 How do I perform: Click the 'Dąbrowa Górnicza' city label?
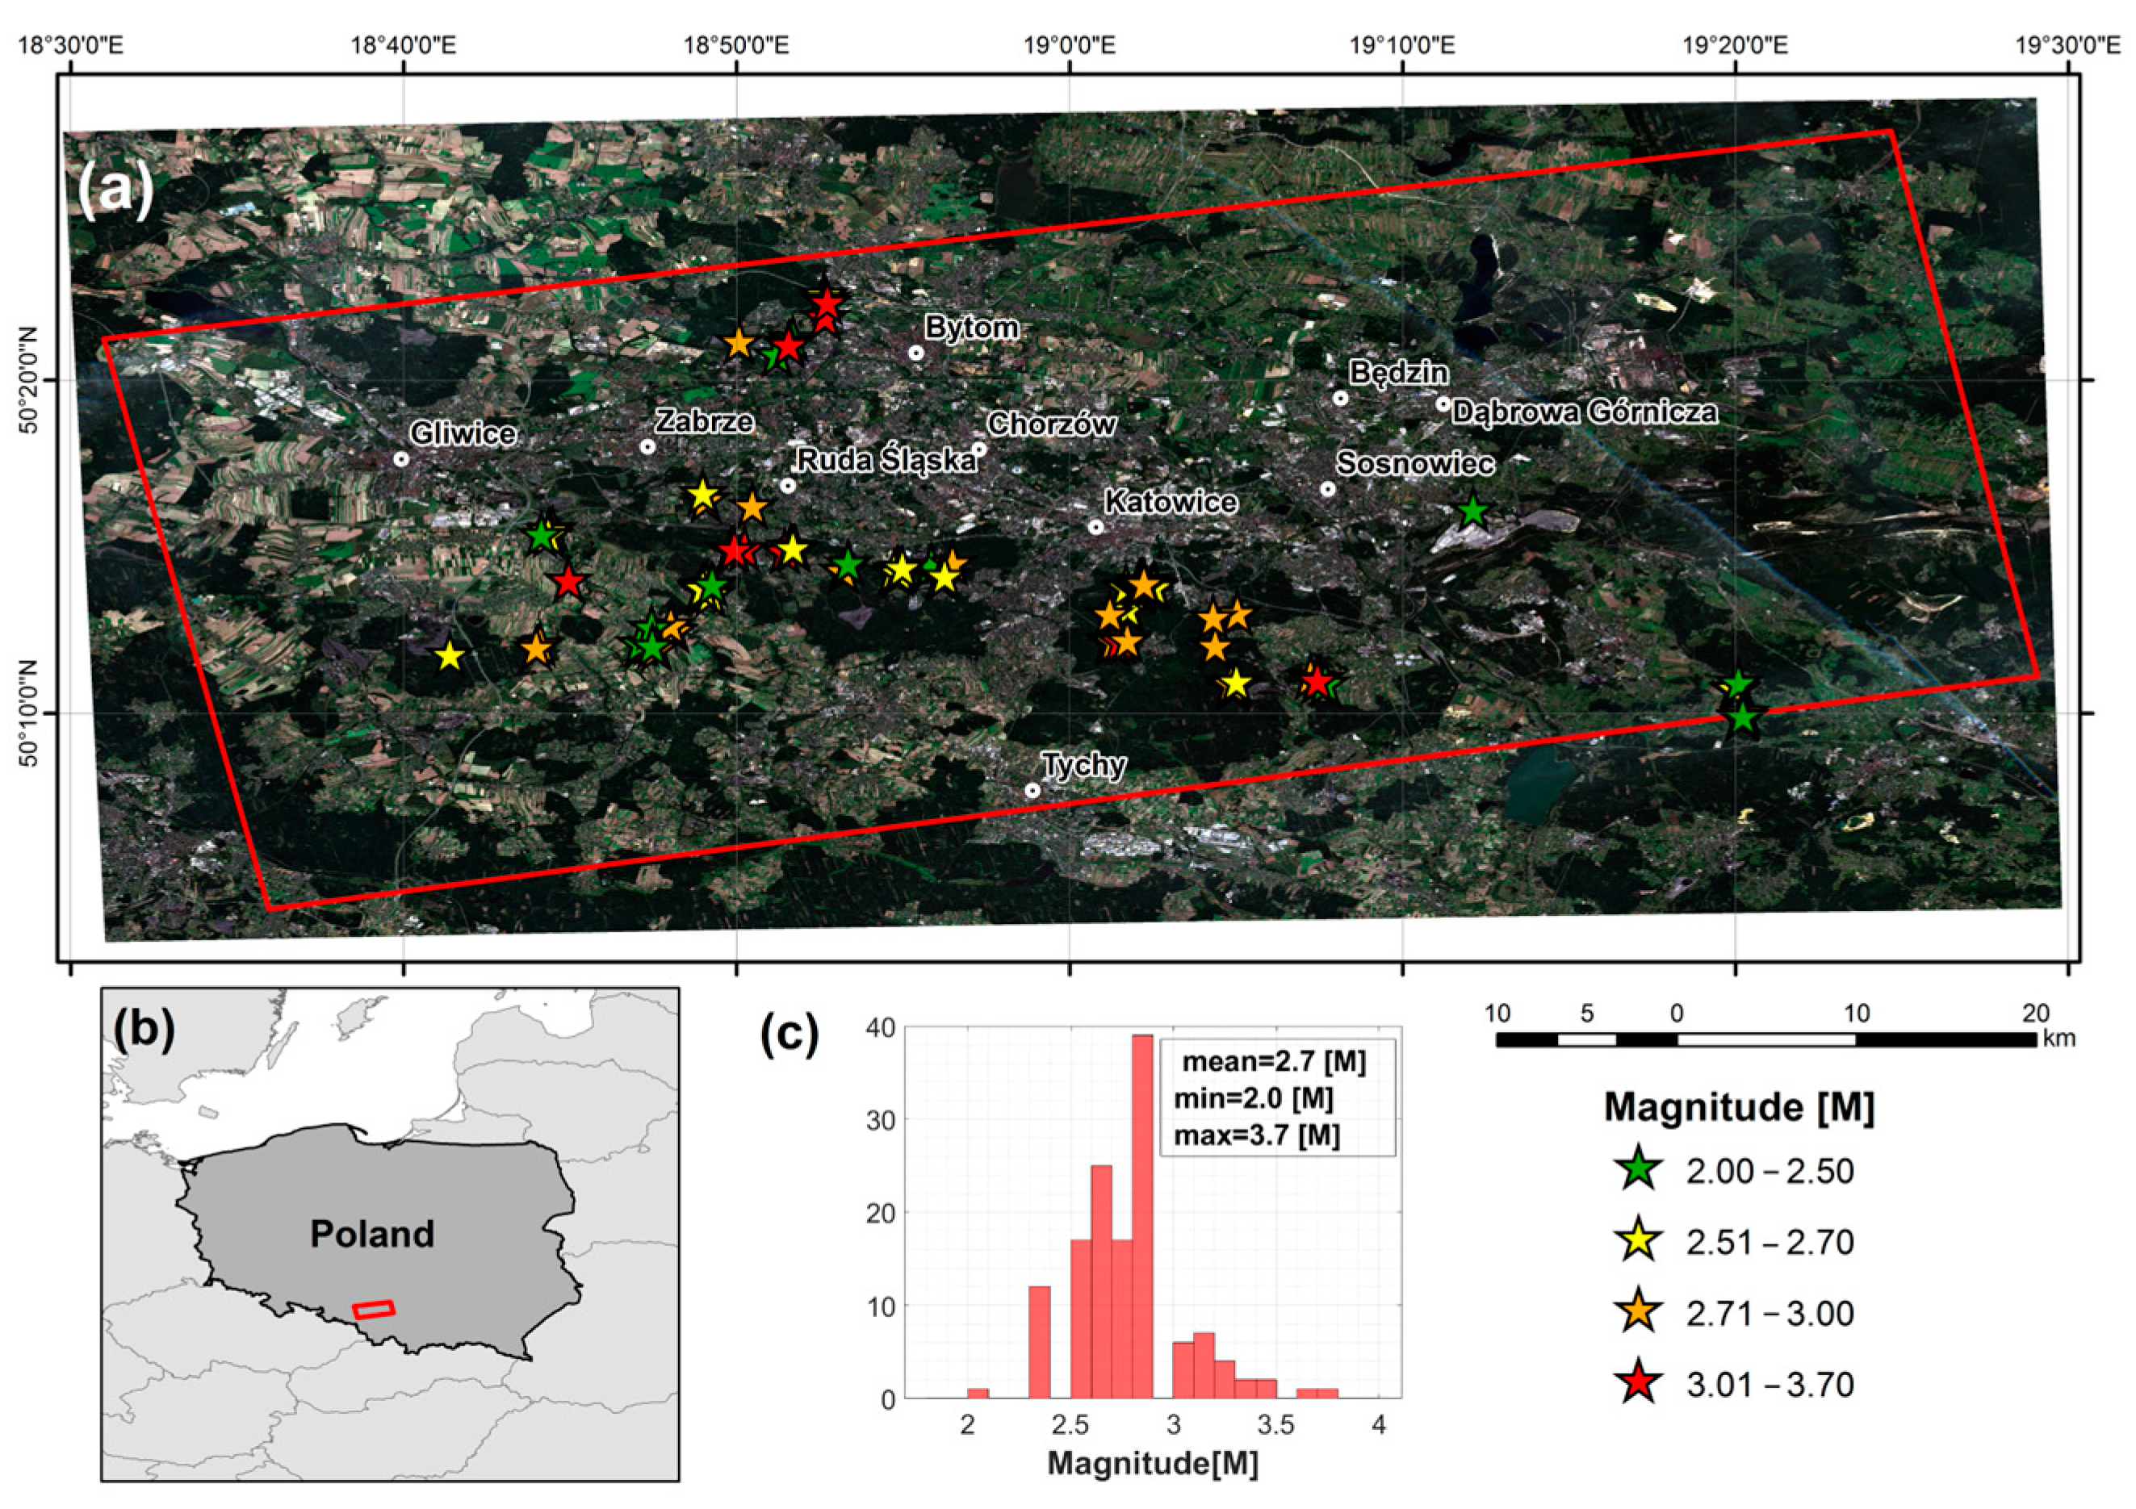[x=1585, y=412]
